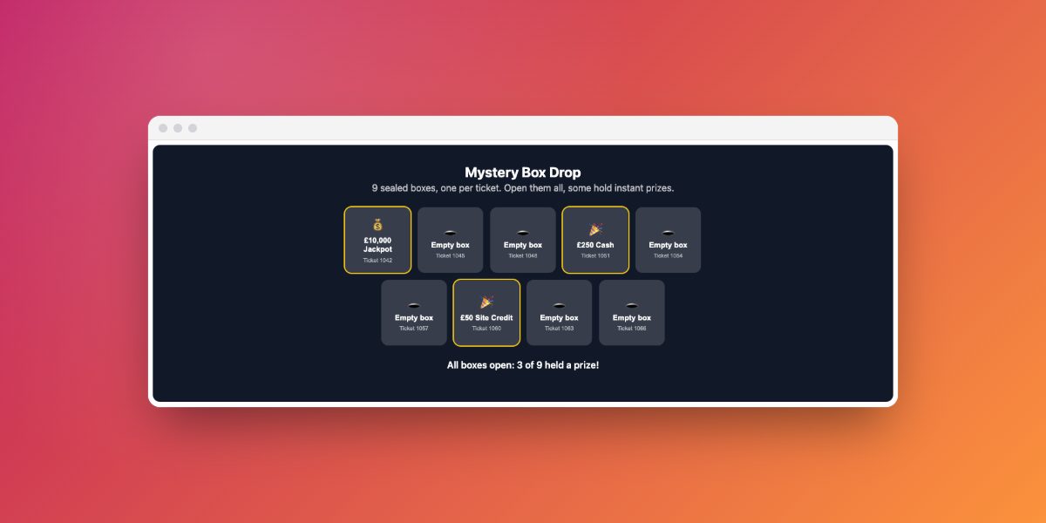Click the empty hole icon on ticket 1045's box
This screenshot has width=1046, height=523.
click(x=450, y=232)
